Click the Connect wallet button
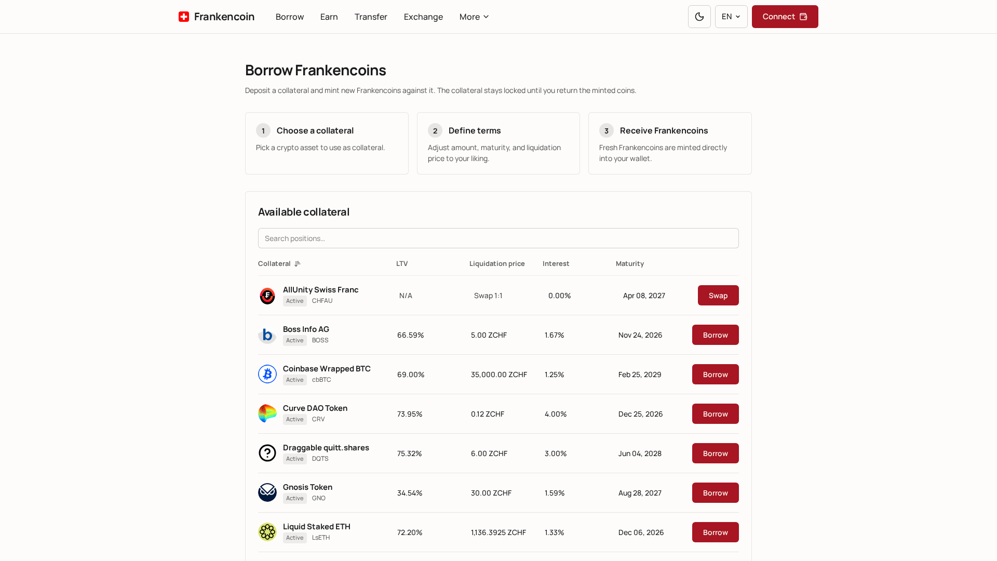 [785, 17]
